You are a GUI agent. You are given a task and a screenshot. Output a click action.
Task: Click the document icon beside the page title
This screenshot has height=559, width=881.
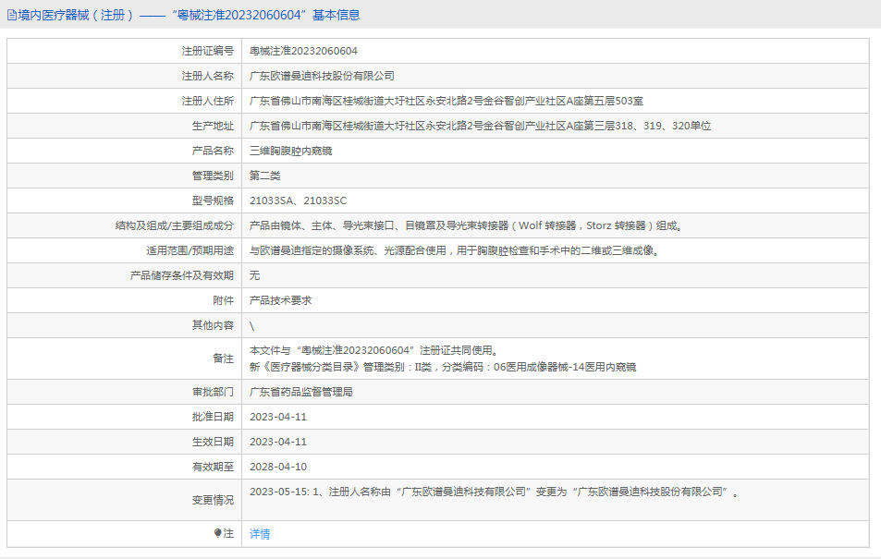pyautogui.click(x=12, y=15)
